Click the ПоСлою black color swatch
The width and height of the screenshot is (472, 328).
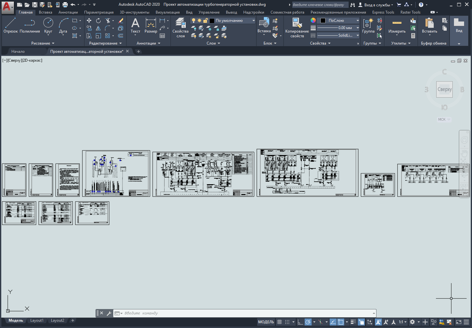(x=323, y=21)
